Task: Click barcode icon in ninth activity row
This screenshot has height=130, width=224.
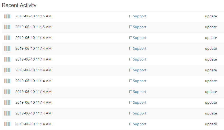Action: 7,102
